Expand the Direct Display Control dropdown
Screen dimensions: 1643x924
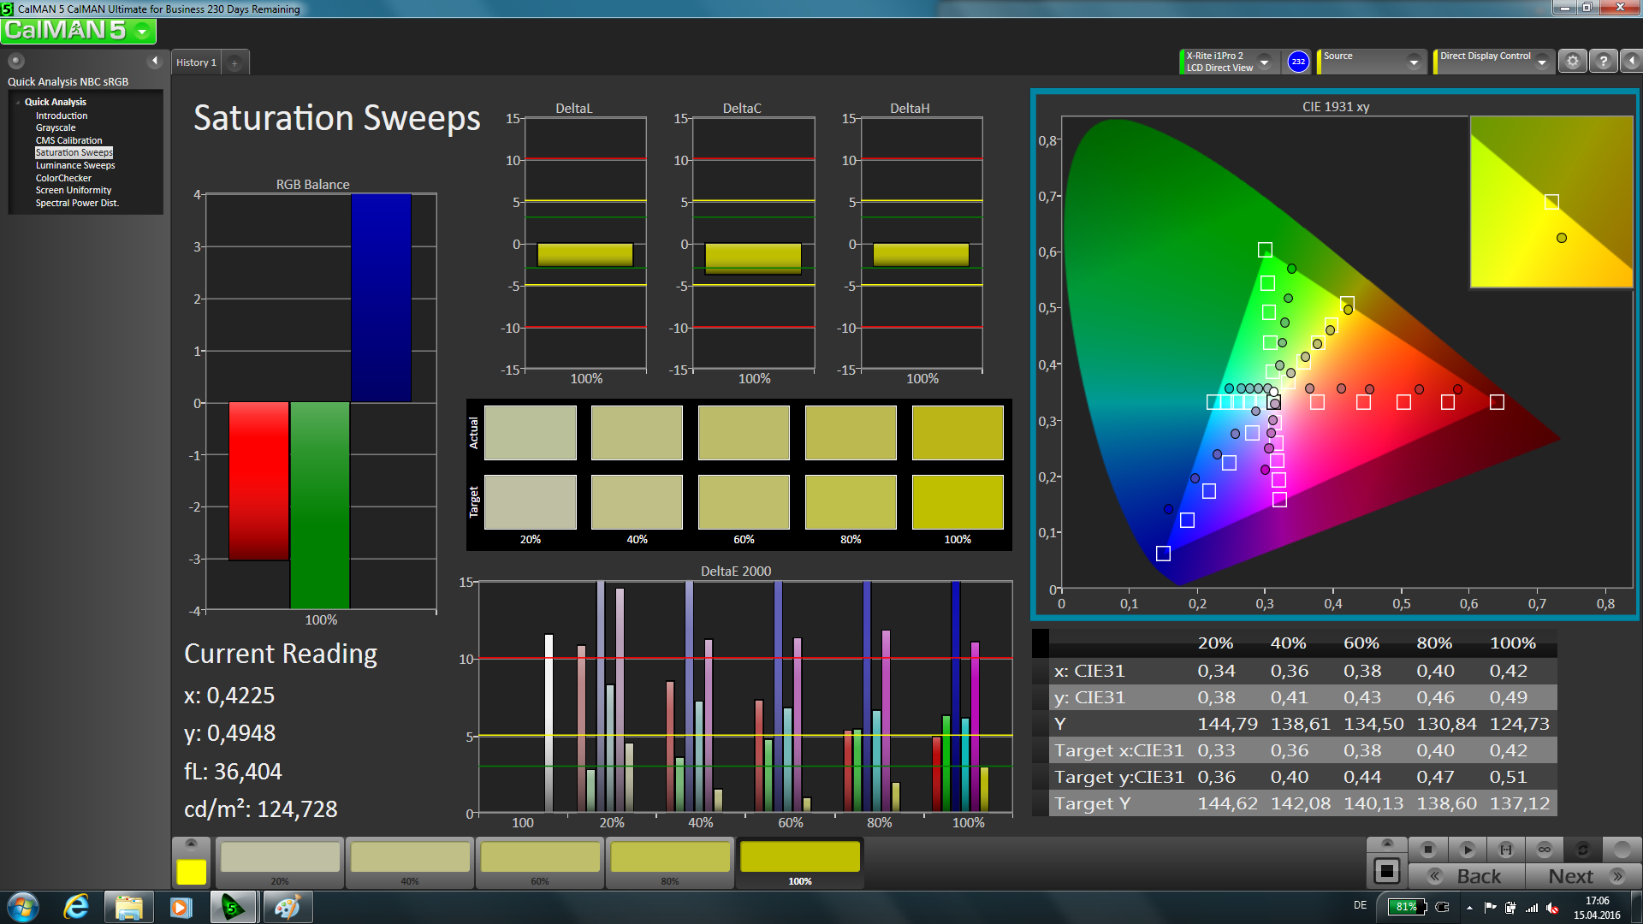(x=1542, y=62)
